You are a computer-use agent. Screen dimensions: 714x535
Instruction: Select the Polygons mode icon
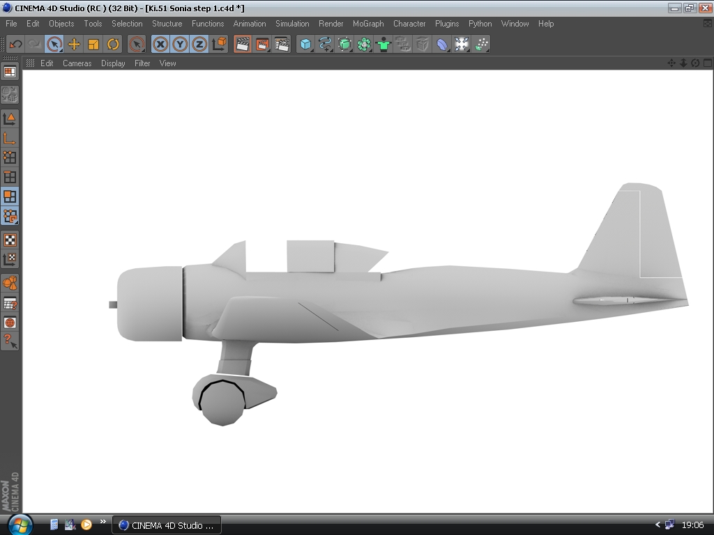point(10,196)
